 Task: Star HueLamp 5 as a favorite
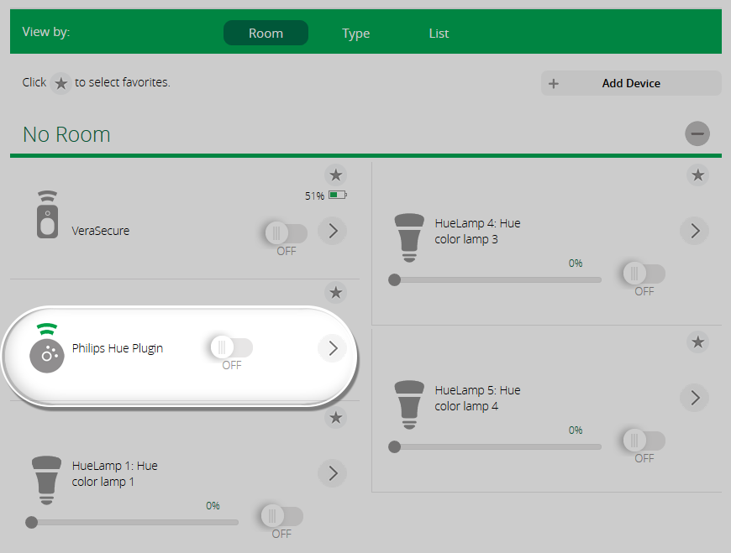(x=698, y=342)
